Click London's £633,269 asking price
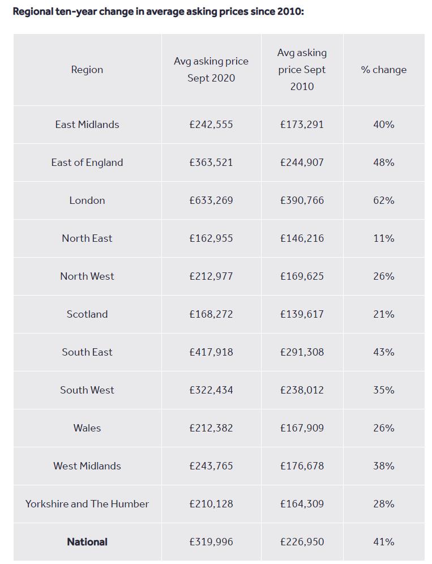 [x=211, y=200]
